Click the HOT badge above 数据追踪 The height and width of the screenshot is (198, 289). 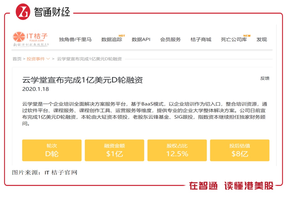[122, 36]
